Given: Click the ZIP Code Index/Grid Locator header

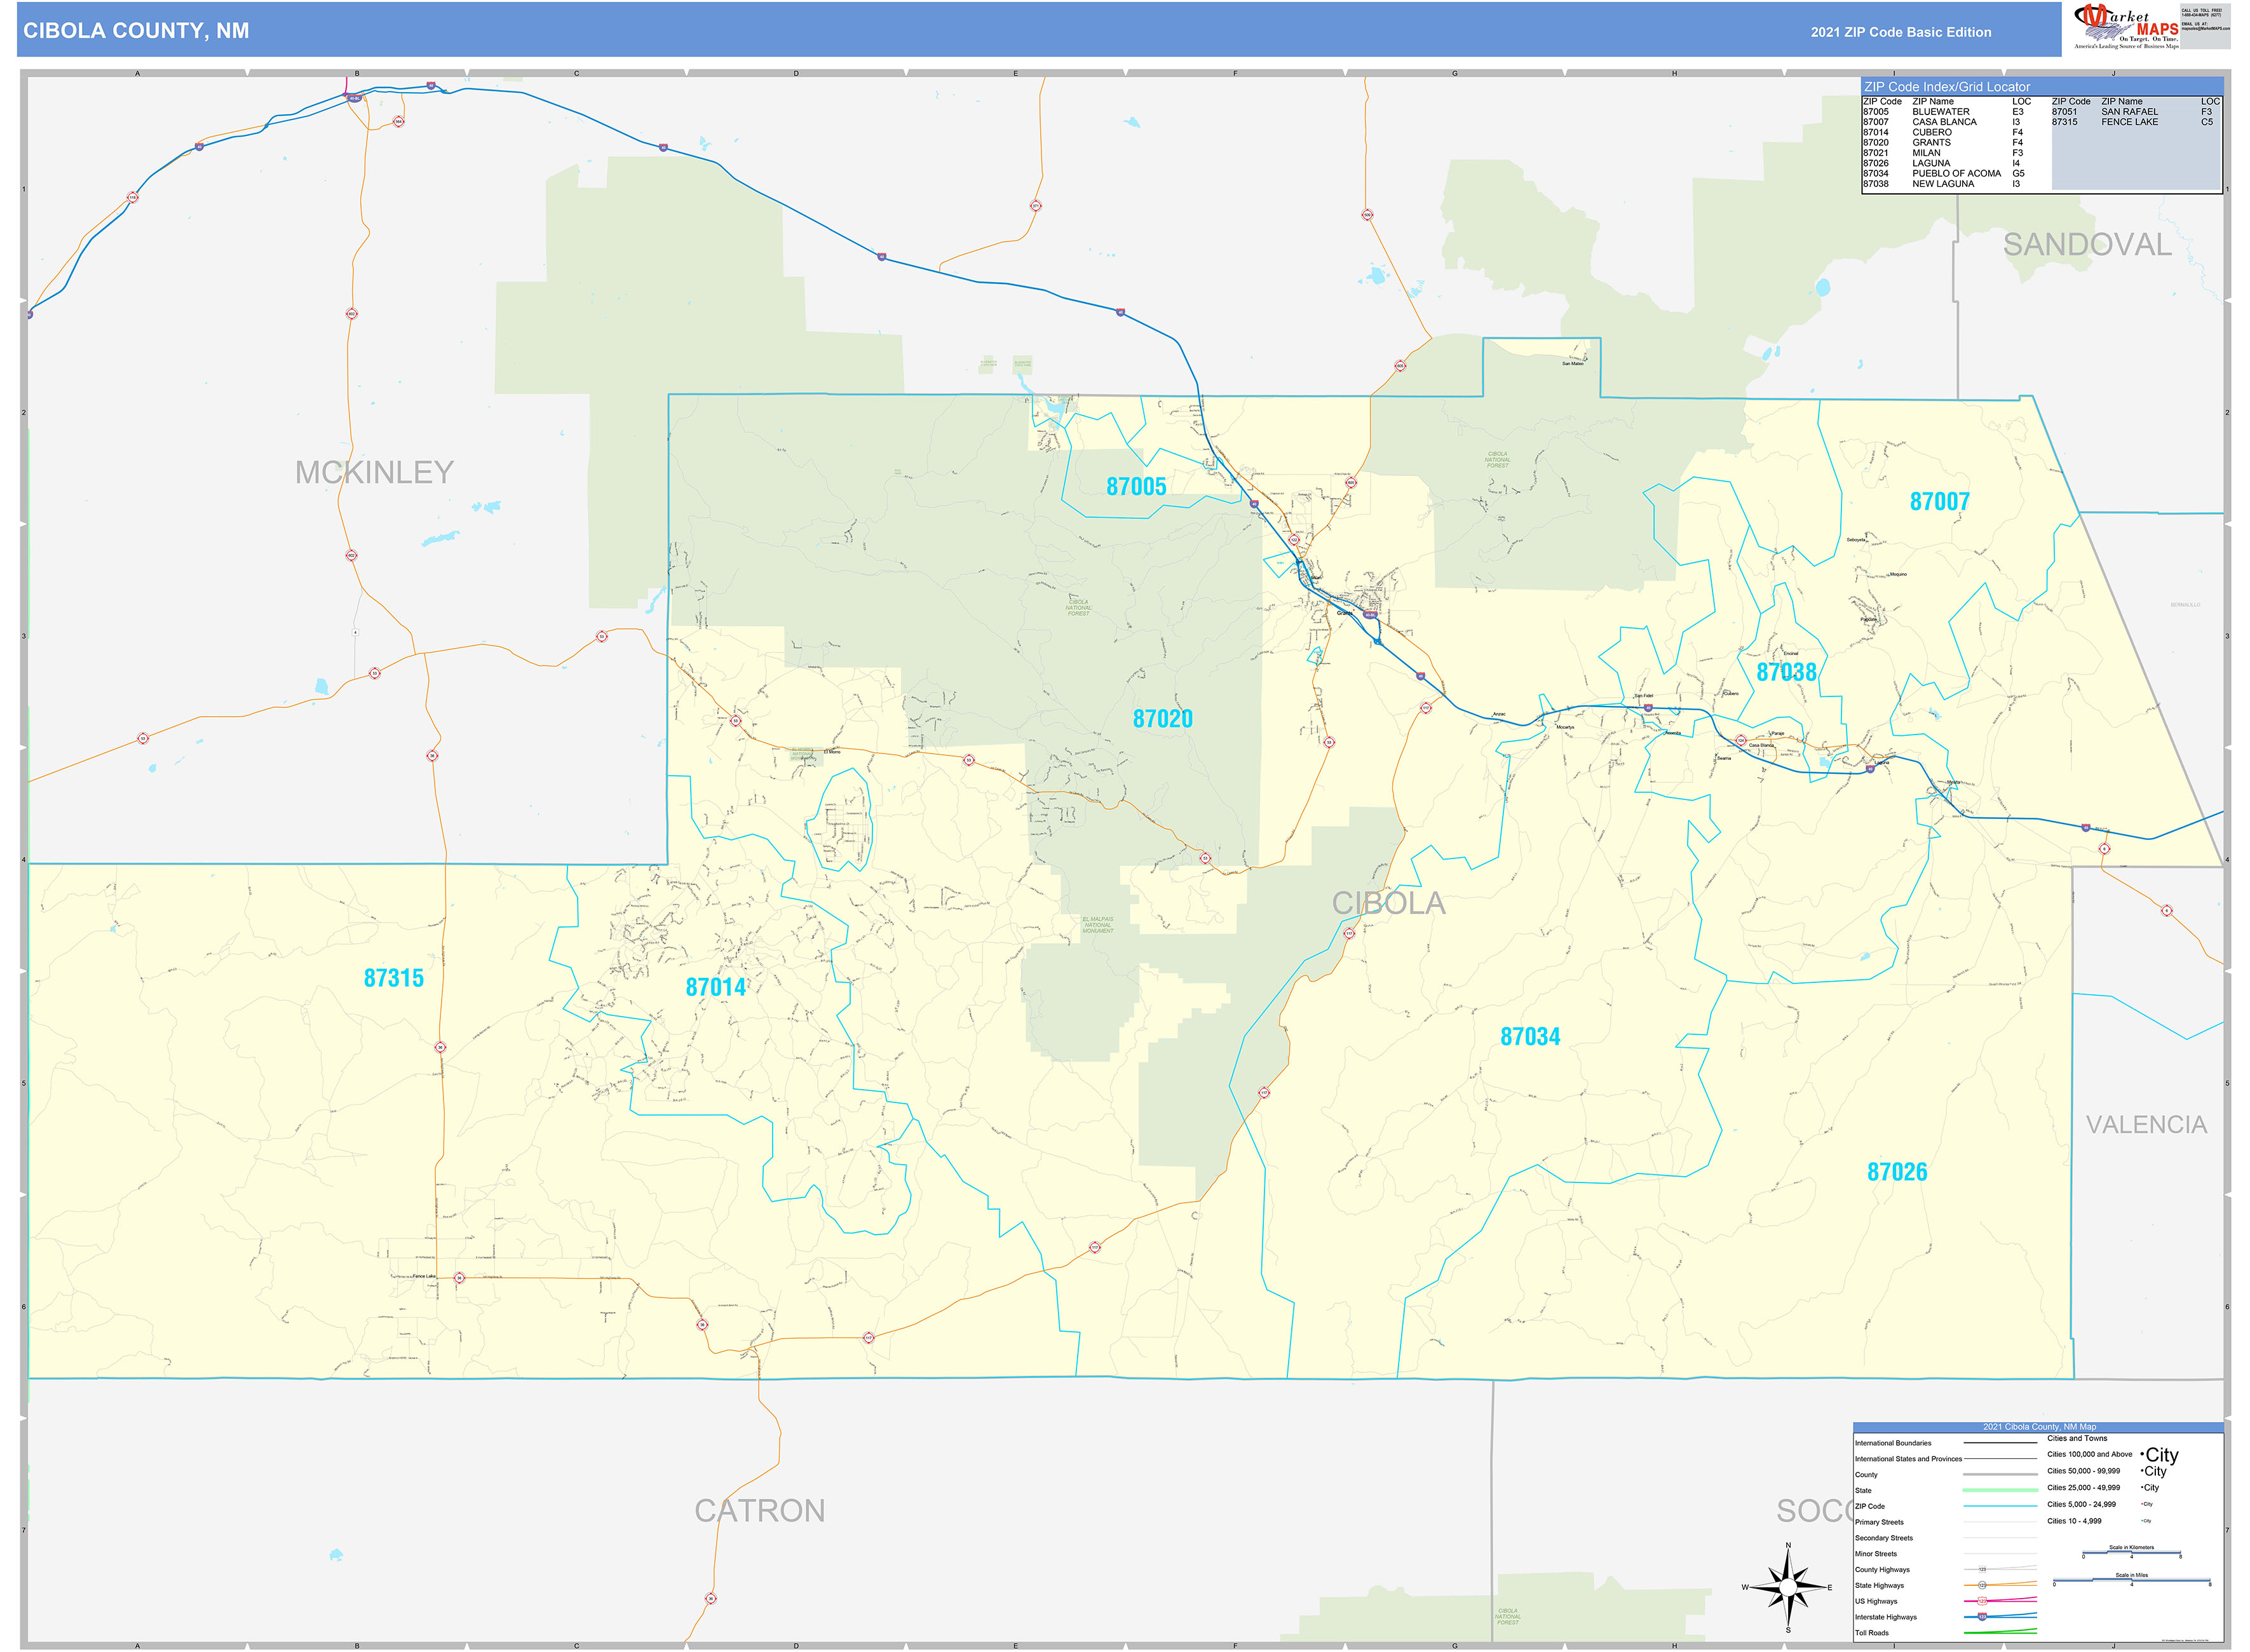Looking at the screenshot, I should (x=1947, y=87).
